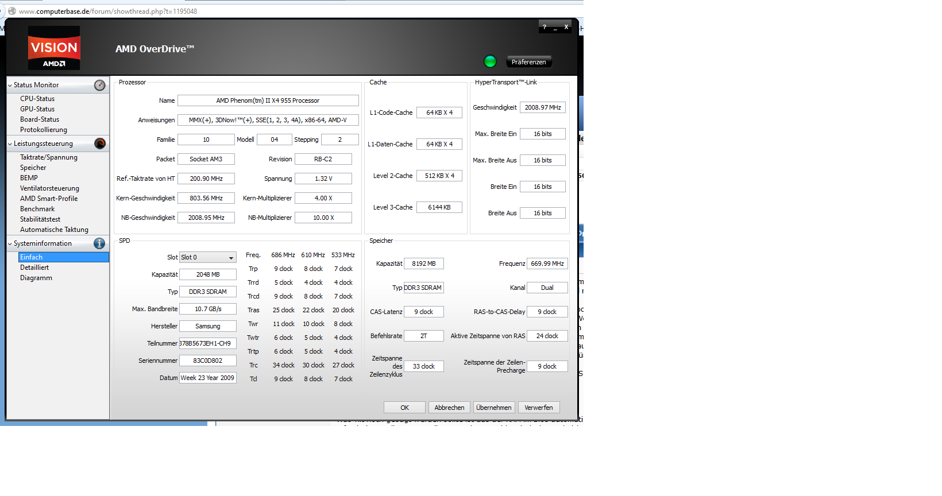Click the Spannung 1.32 V field
Image resolution: width=942 pixels, height=496 pixels.
[323, 179]
